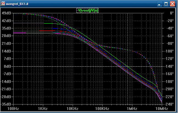Screen dimensions: 178x113
Task: Click the -35dB gain axis label
Action: click(x=6, y=104)
